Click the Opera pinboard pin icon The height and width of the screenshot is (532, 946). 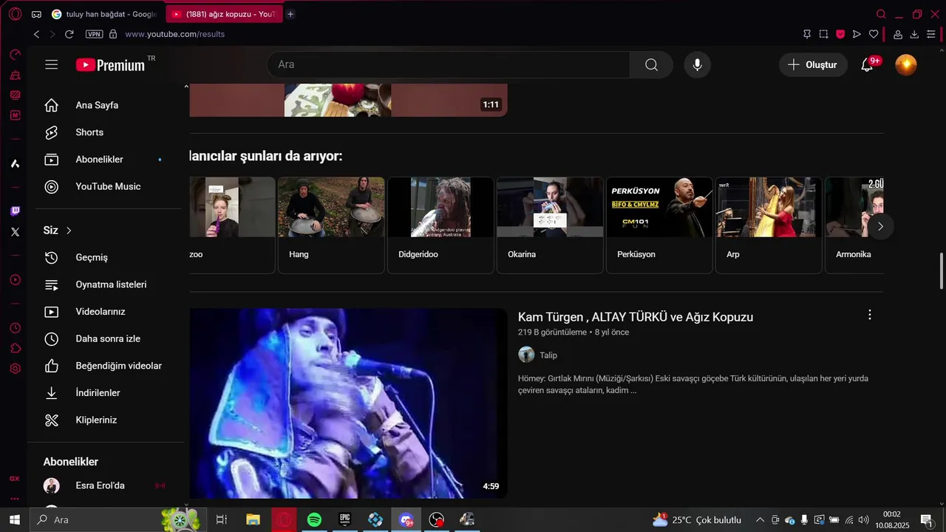click(807, 34)
